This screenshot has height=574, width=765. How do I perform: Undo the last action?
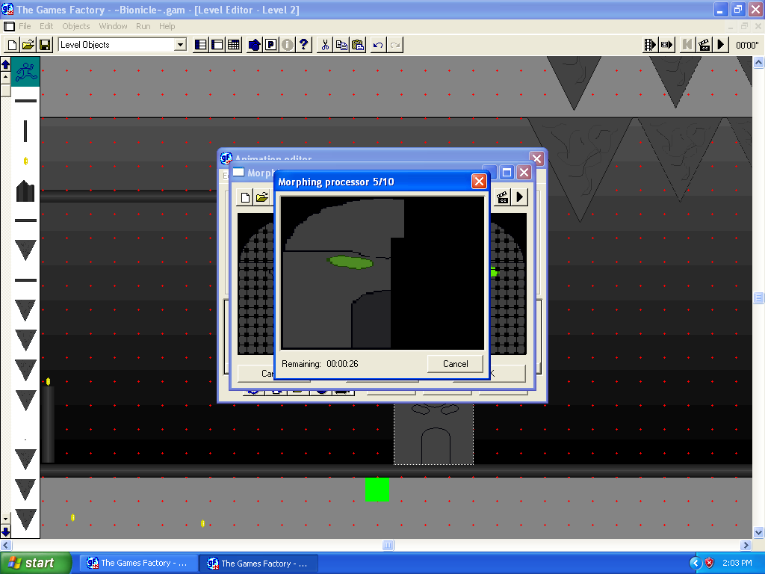coord(379,45)
